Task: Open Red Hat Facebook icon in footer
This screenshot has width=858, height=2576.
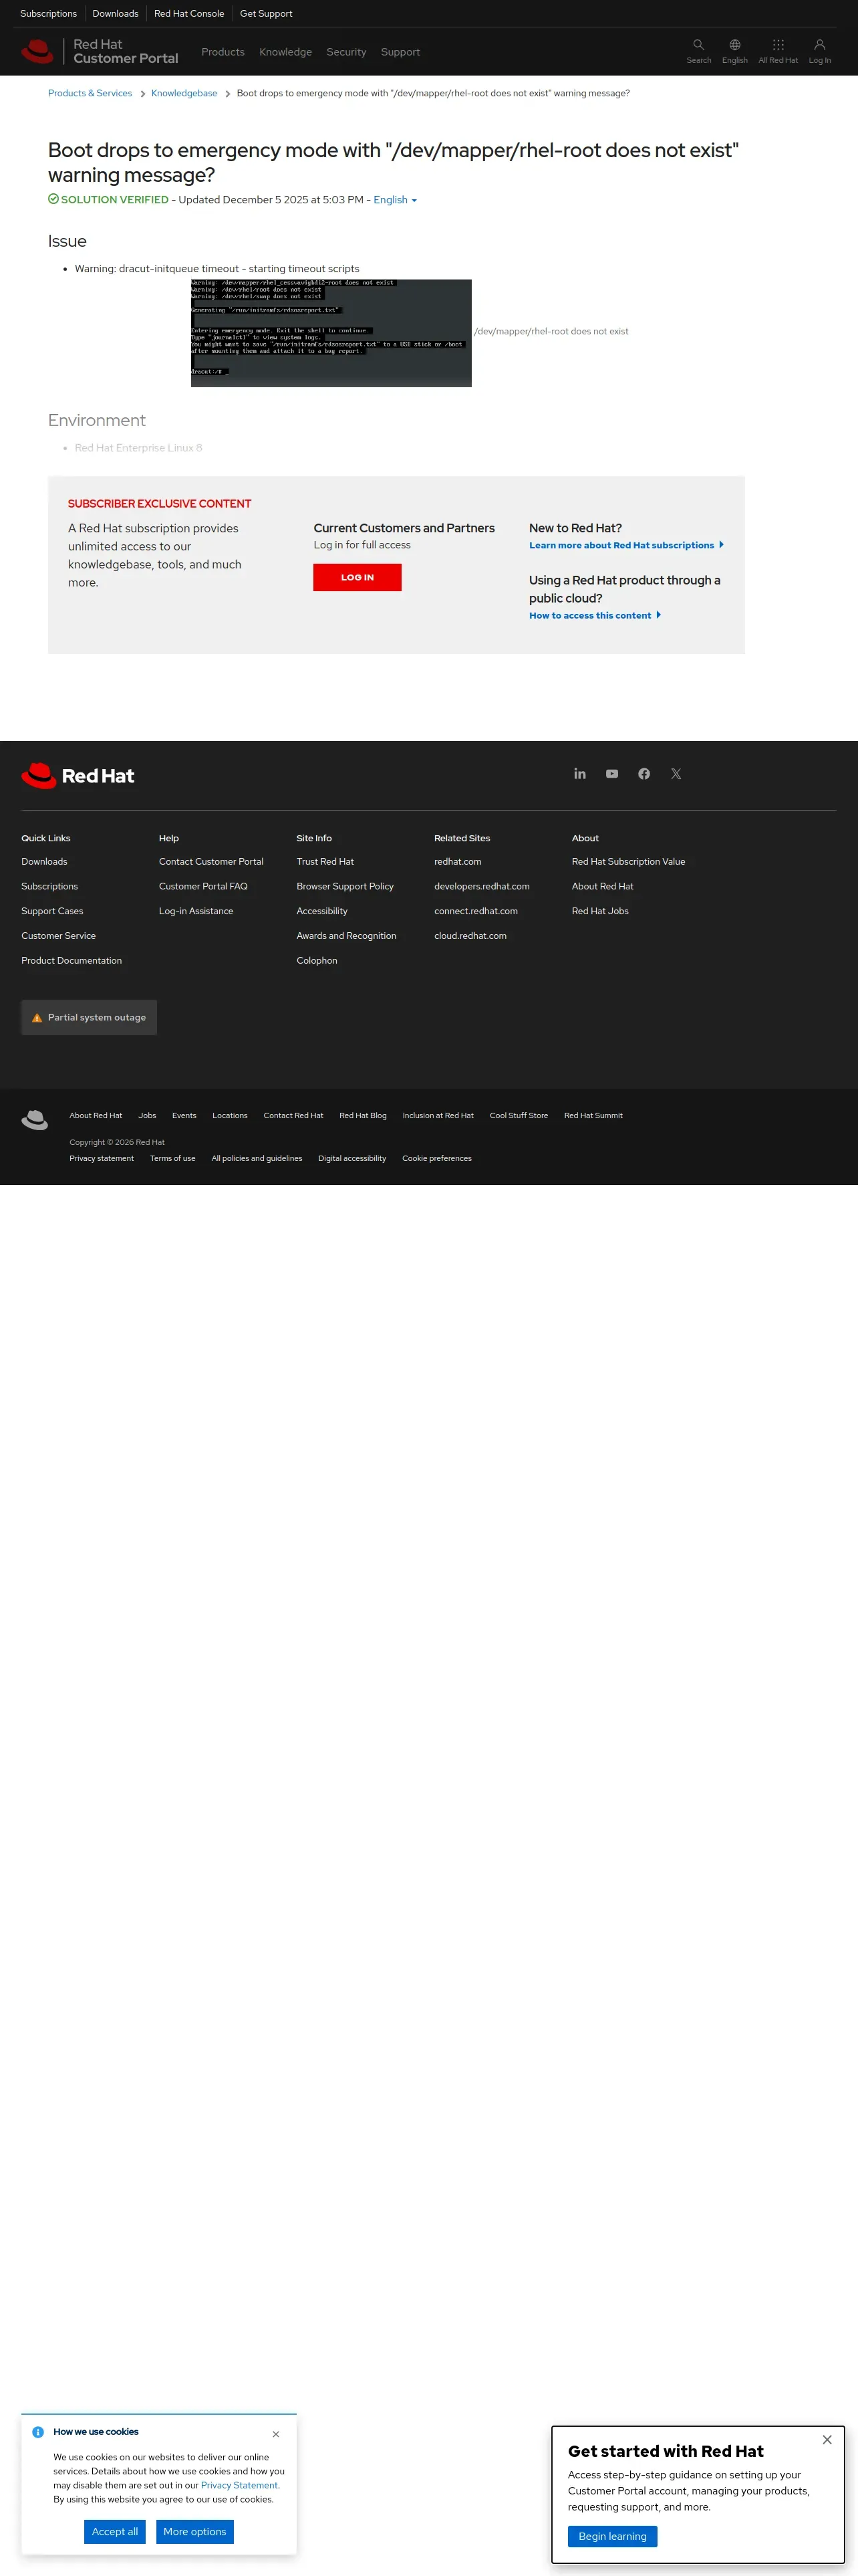Action: click(x=643, y=774)
